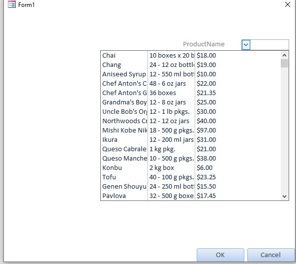The image size is (296, 264).
Task: Click the $31.00 price value
Action: [206, 140]
